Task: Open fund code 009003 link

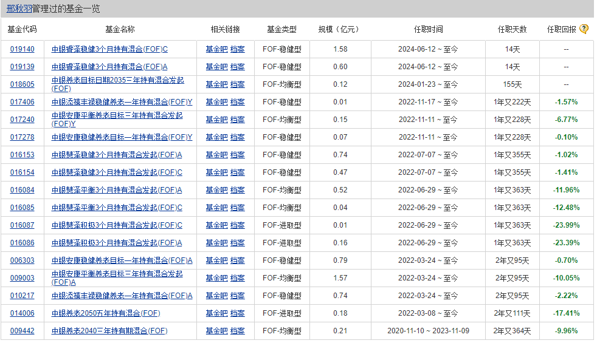Action: point(22,278)
